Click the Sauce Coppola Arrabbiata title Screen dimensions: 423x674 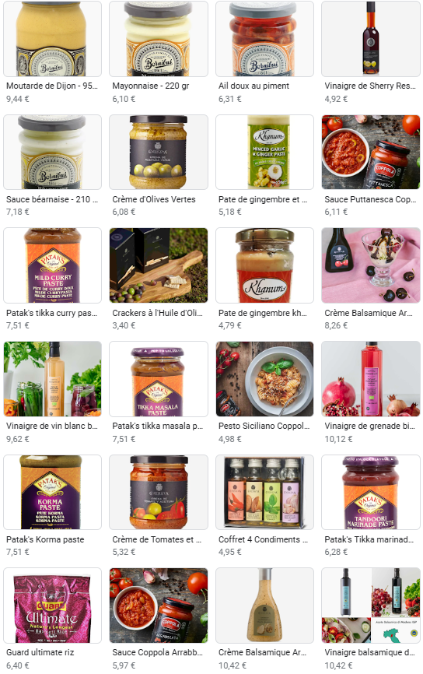157,652
